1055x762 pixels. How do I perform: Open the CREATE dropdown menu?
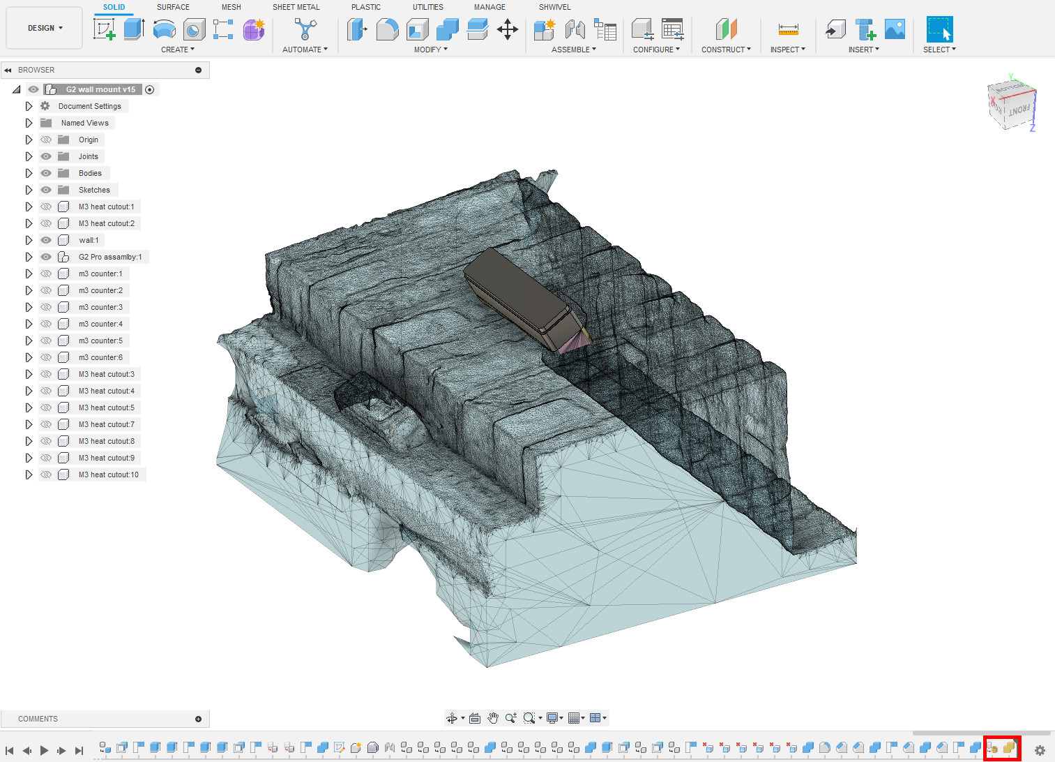[x=179, y=49]
